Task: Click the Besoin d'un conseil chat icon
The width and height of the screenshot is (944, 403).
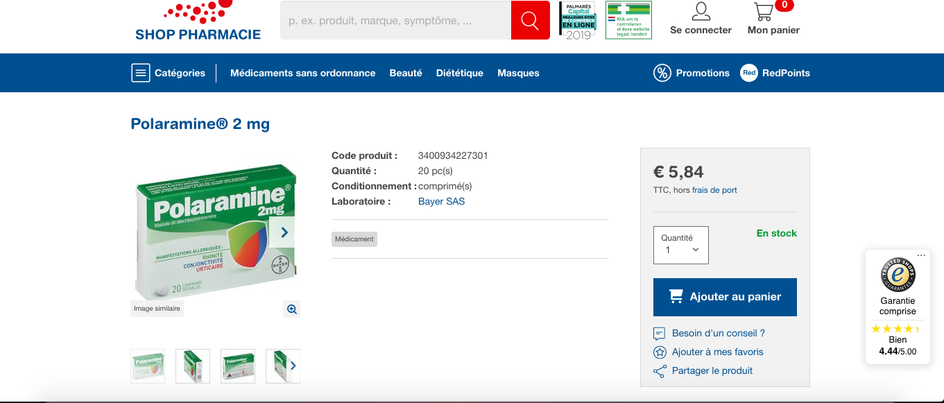Action: pyautogui.click(x=660, y=334)
